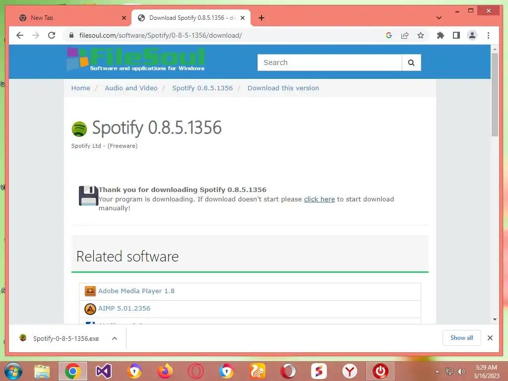
Task: Launch Firefox from taskbar
Action: 165,371
